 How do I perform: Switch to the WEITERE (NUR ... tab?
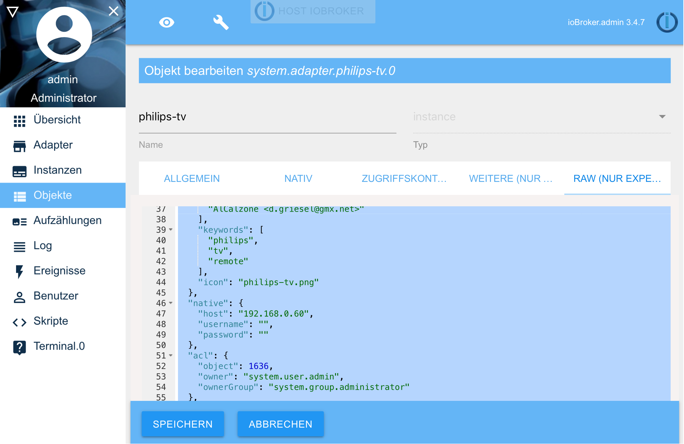511,179
